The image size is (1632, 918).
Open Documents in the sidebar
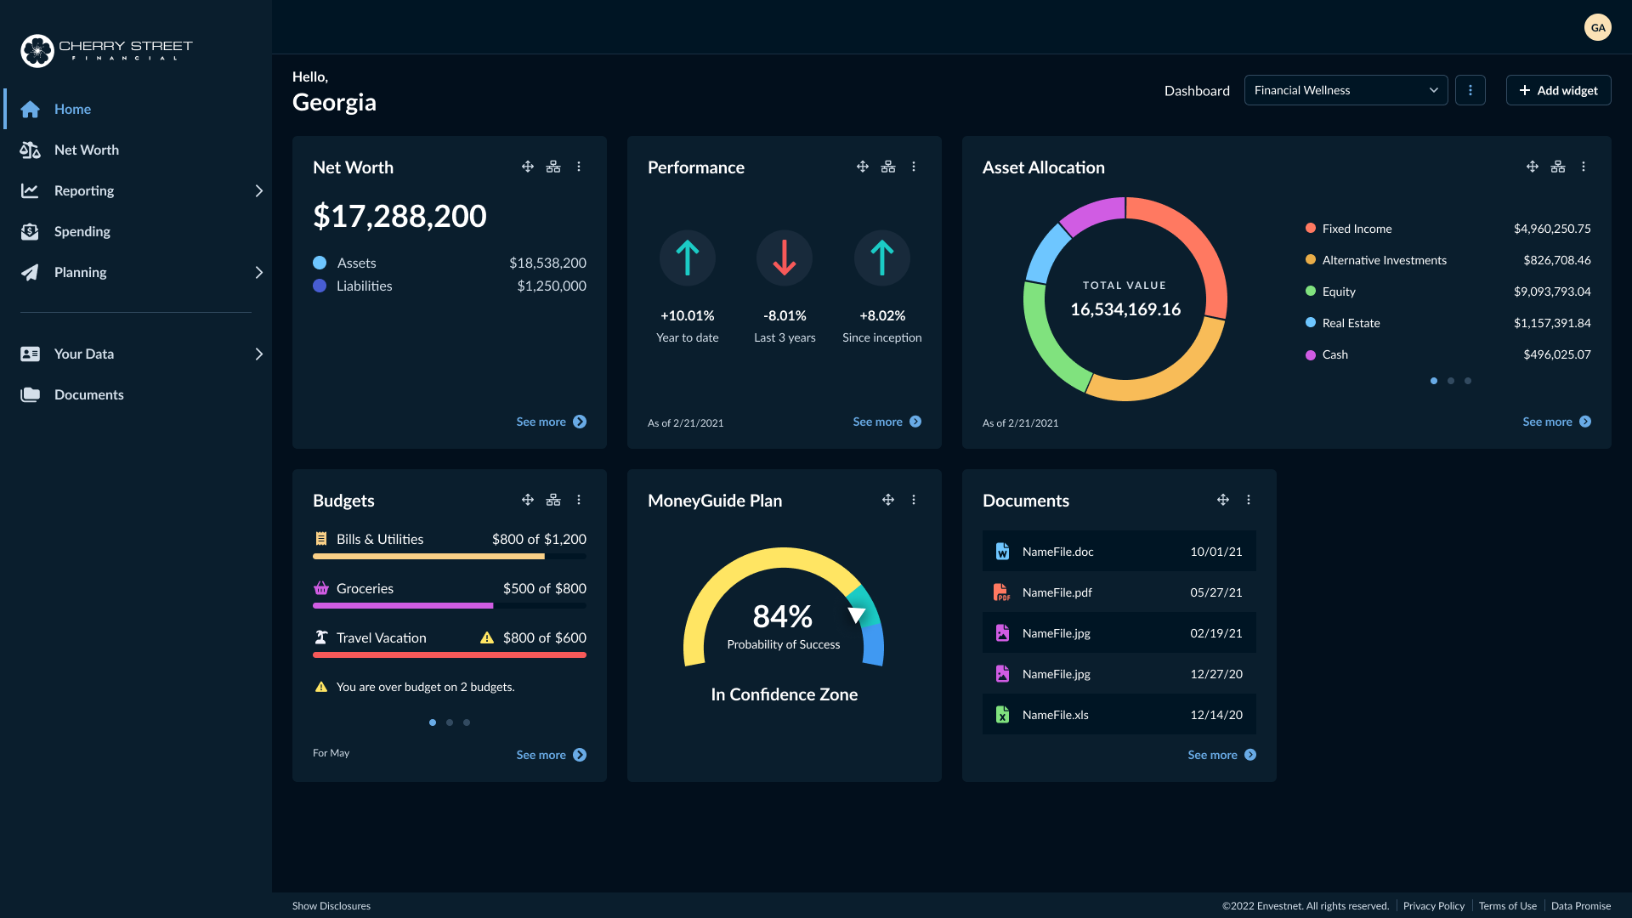(x=136, y=394)
